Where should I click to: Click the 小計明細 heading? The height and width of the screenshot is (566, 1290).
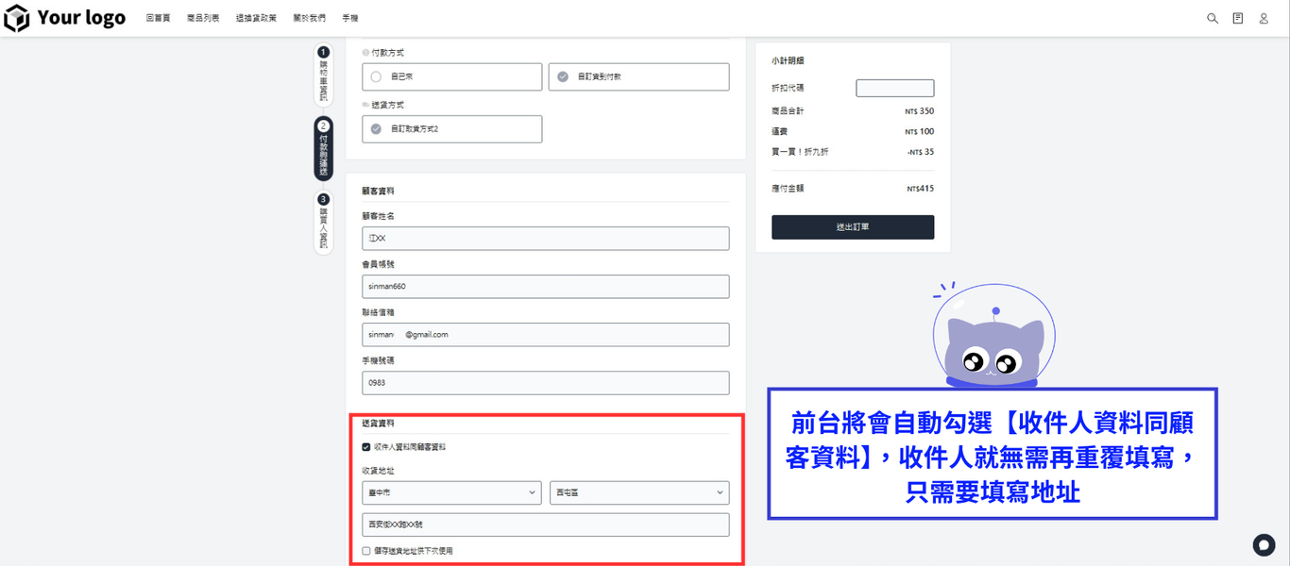(x=788, y=60)
